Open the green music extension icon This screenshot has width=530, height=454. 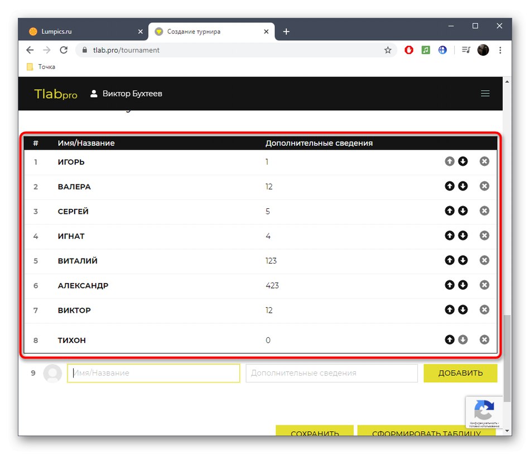pyautogui.click(x=426, y=50)
